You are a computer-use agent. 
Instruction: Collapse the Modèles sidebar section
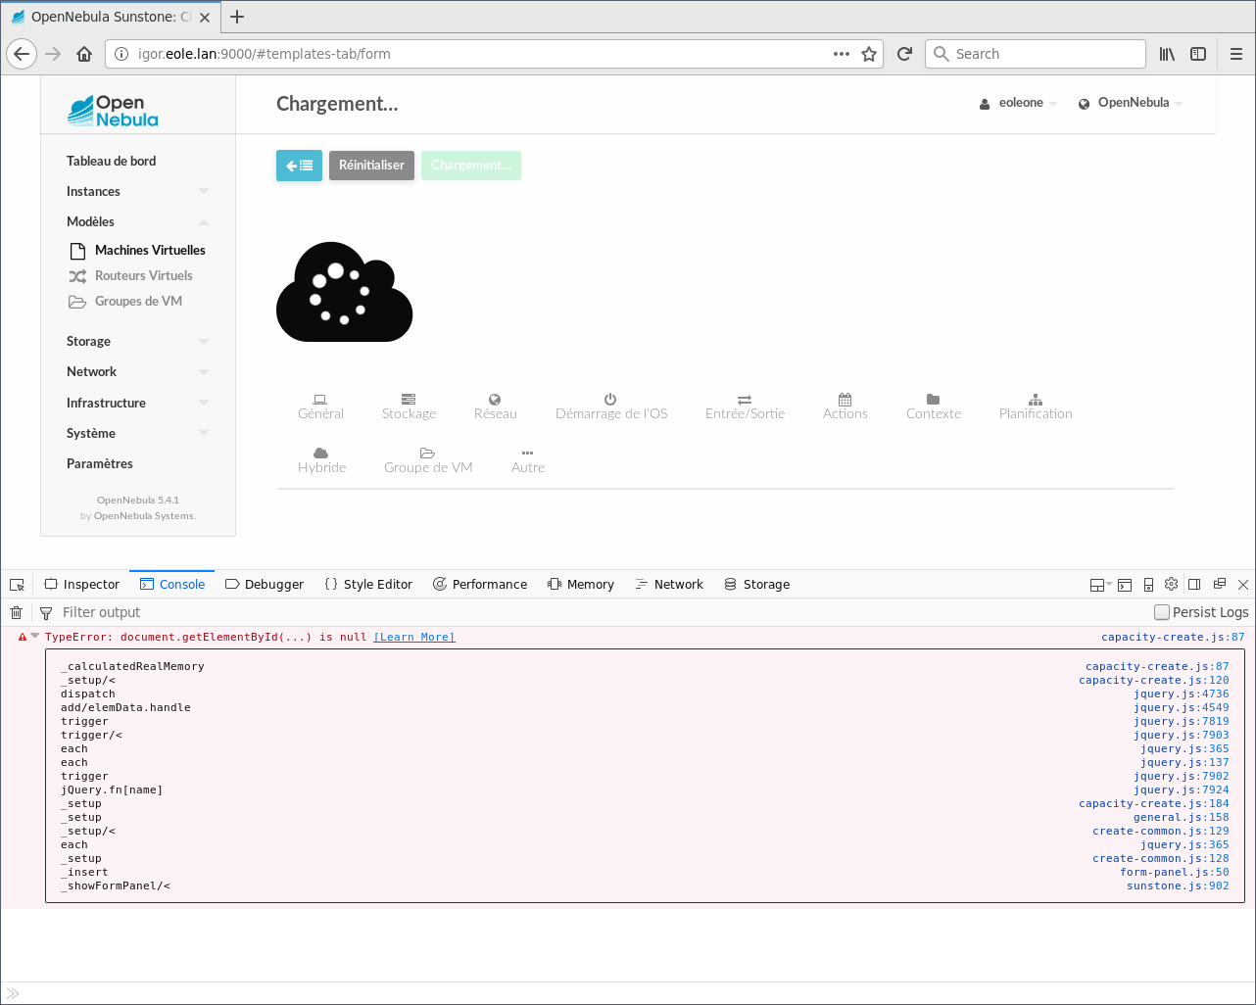pos(204,221)
